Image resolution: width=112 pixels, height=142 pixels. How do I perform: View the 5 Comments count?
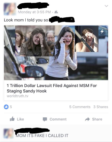click(x=80, y=107)
